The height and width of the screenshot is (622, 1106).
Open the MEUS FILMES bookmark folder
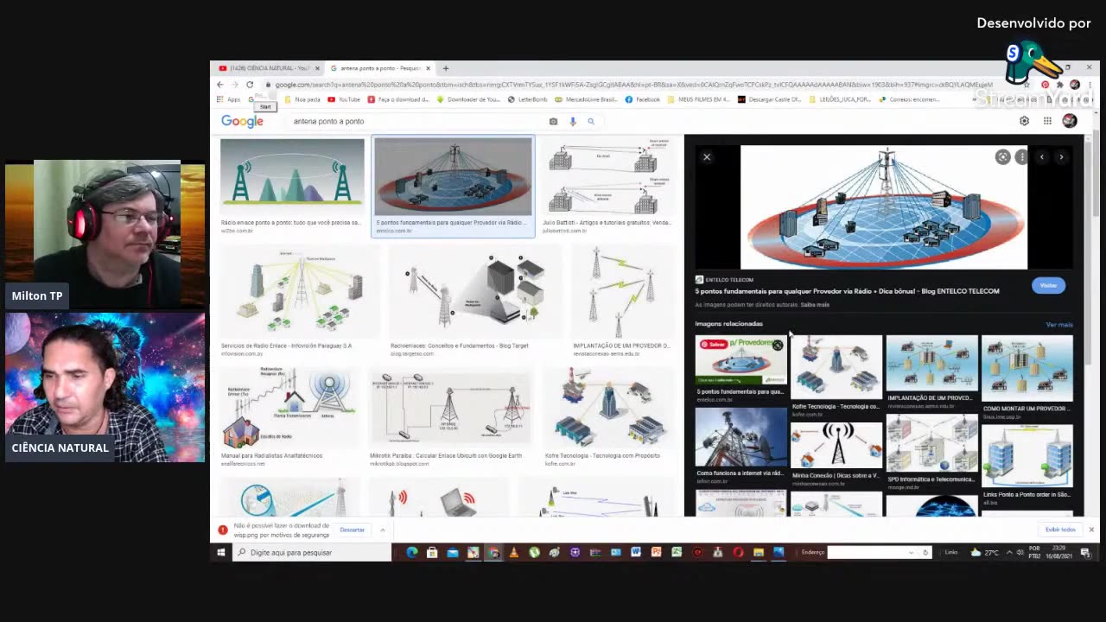coord(699,99)
